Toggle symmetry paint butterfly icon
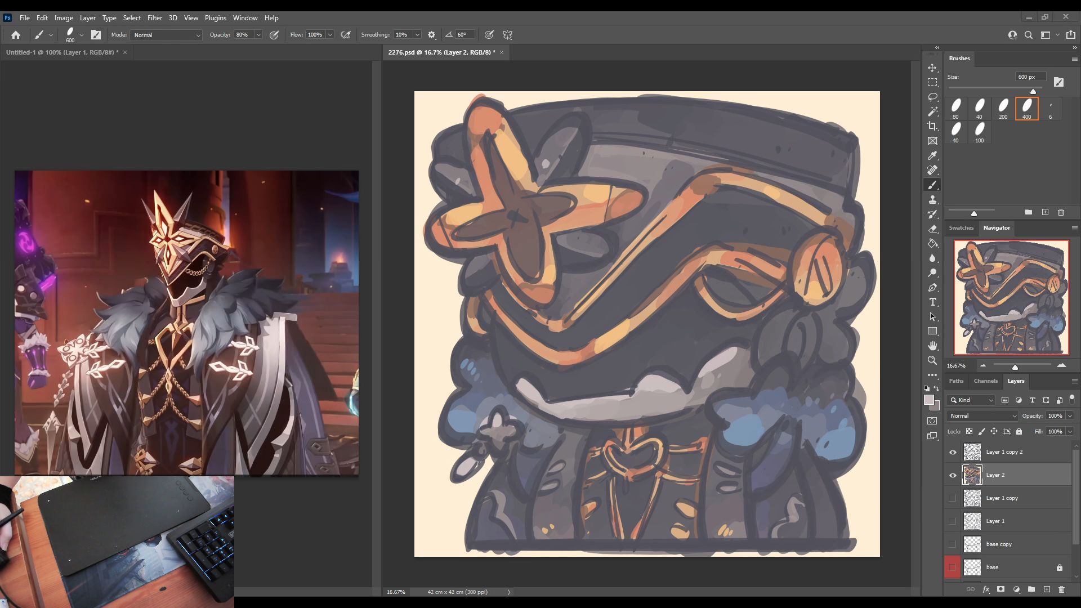 tap(507, 35)
